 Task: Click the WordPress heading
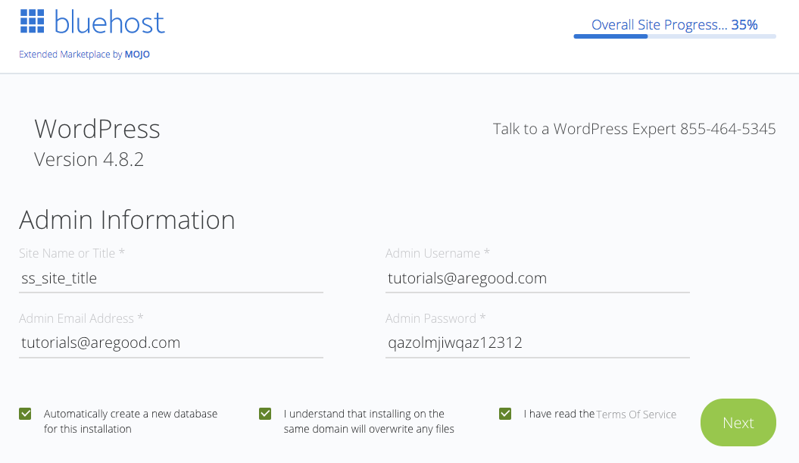(98, 129)
